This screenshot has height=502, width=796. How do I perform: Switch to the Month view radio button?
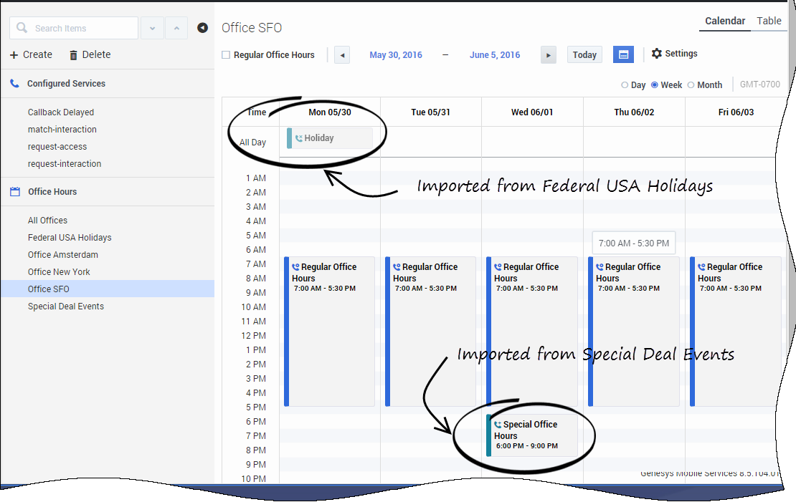pos(691,85)
